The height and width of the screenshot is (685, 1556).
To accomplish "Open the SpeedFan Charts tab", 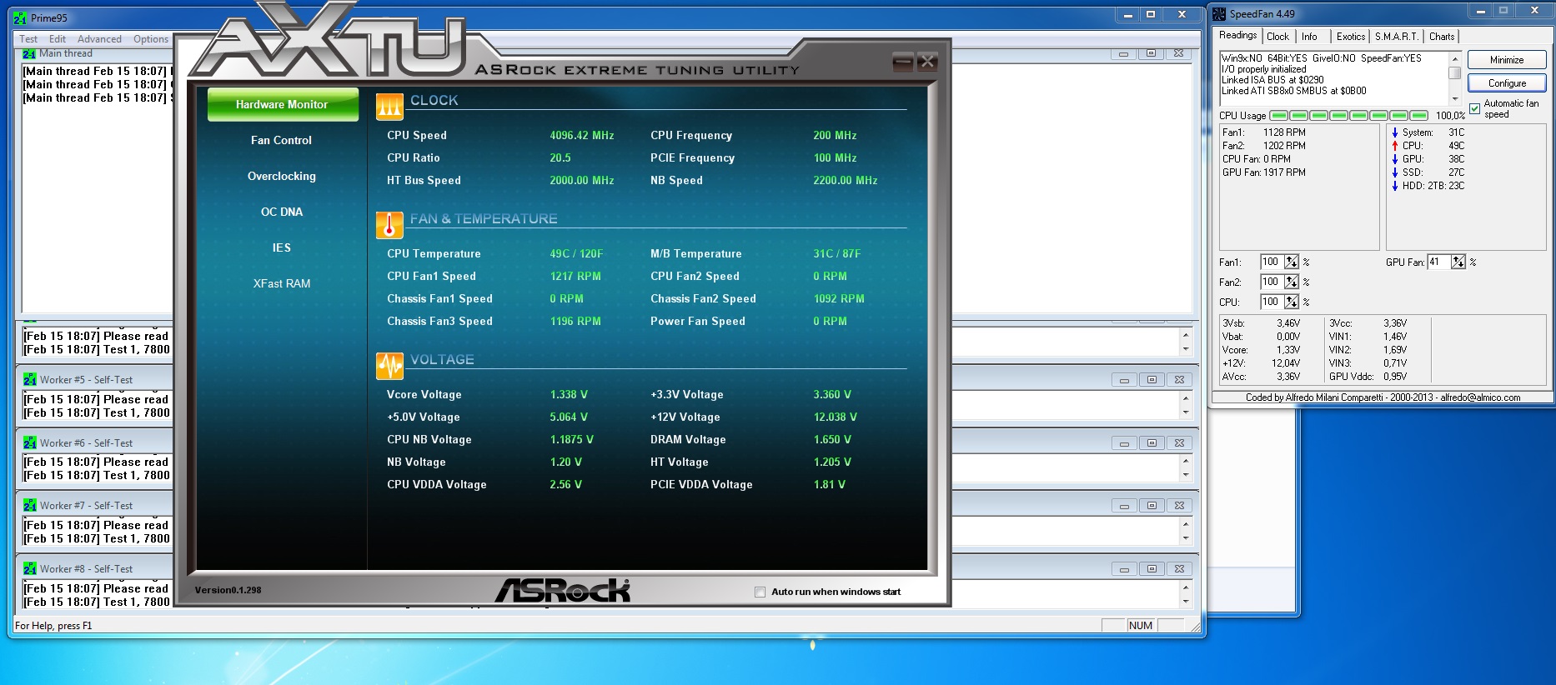I will 1441,37.
